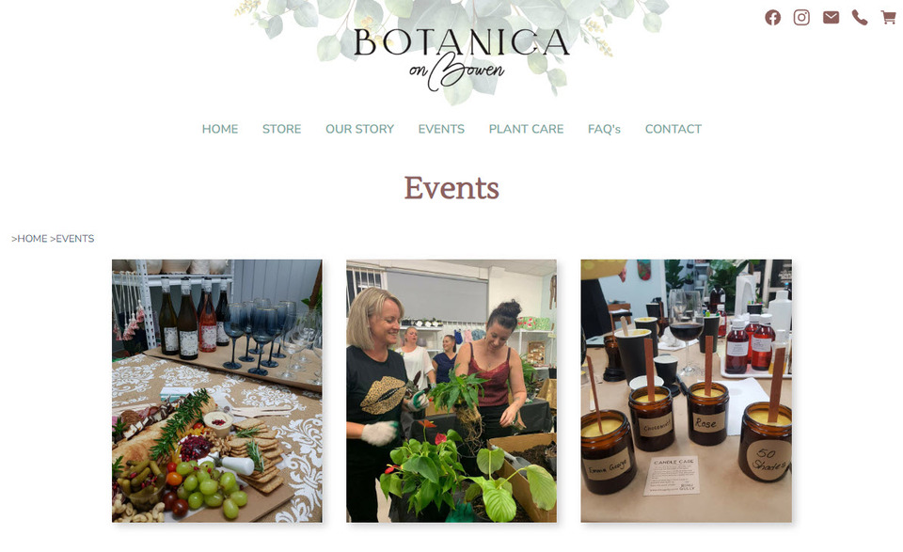Click the HOME breadcrumb link
903x552 pixels.
[x=32, y=238]
